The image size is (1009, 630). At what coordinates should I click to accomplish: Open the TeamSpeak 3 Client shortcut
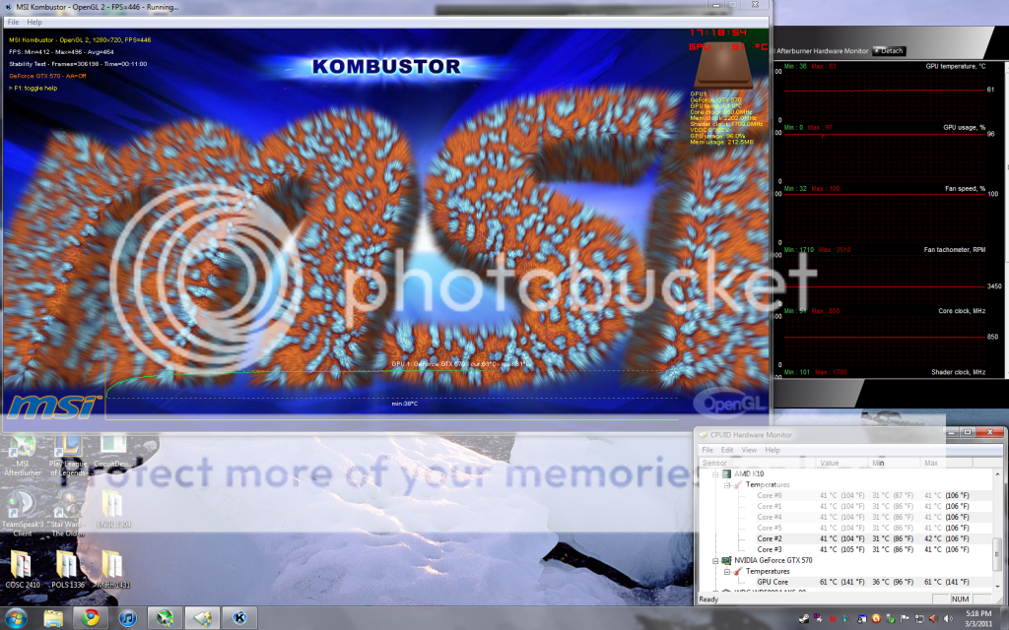(23, 513)
